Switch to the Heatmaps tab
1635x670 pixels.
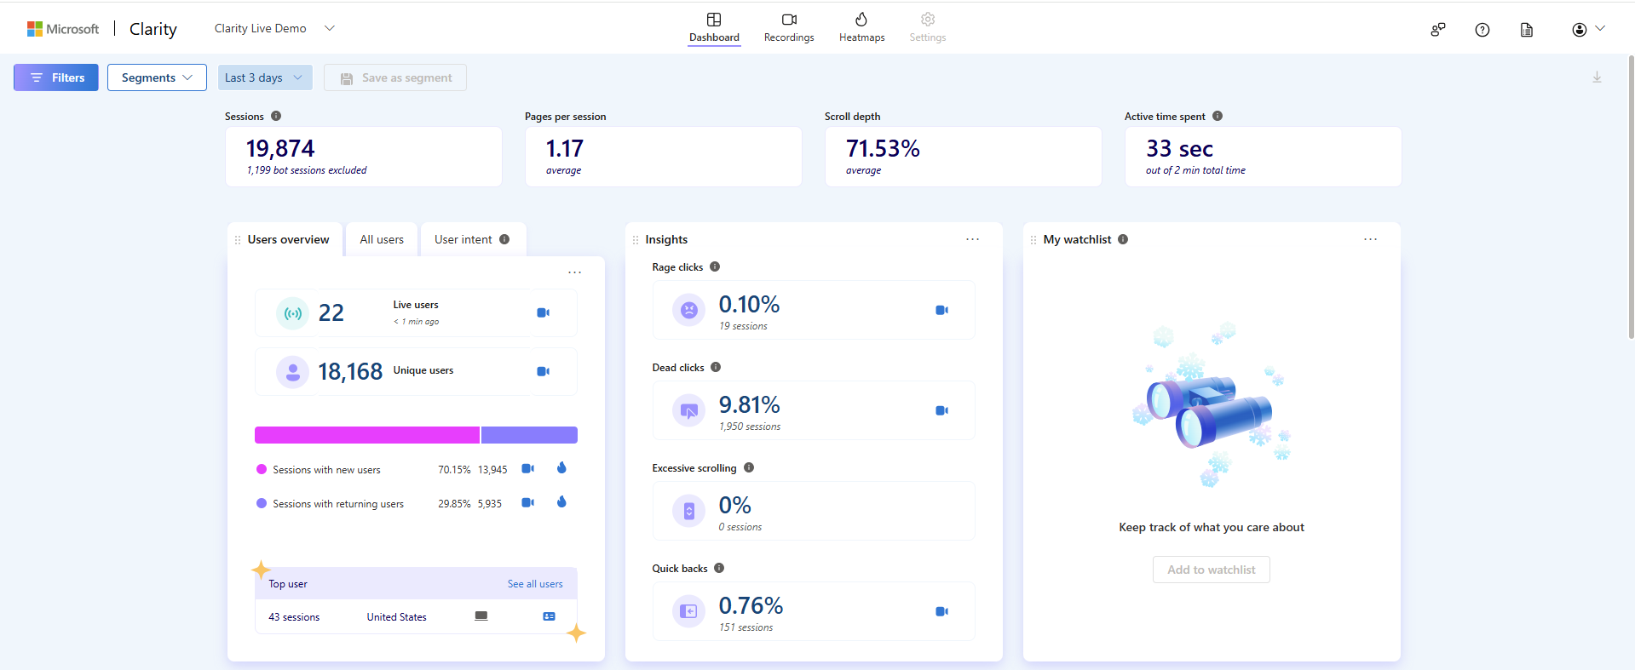point(861,27)
